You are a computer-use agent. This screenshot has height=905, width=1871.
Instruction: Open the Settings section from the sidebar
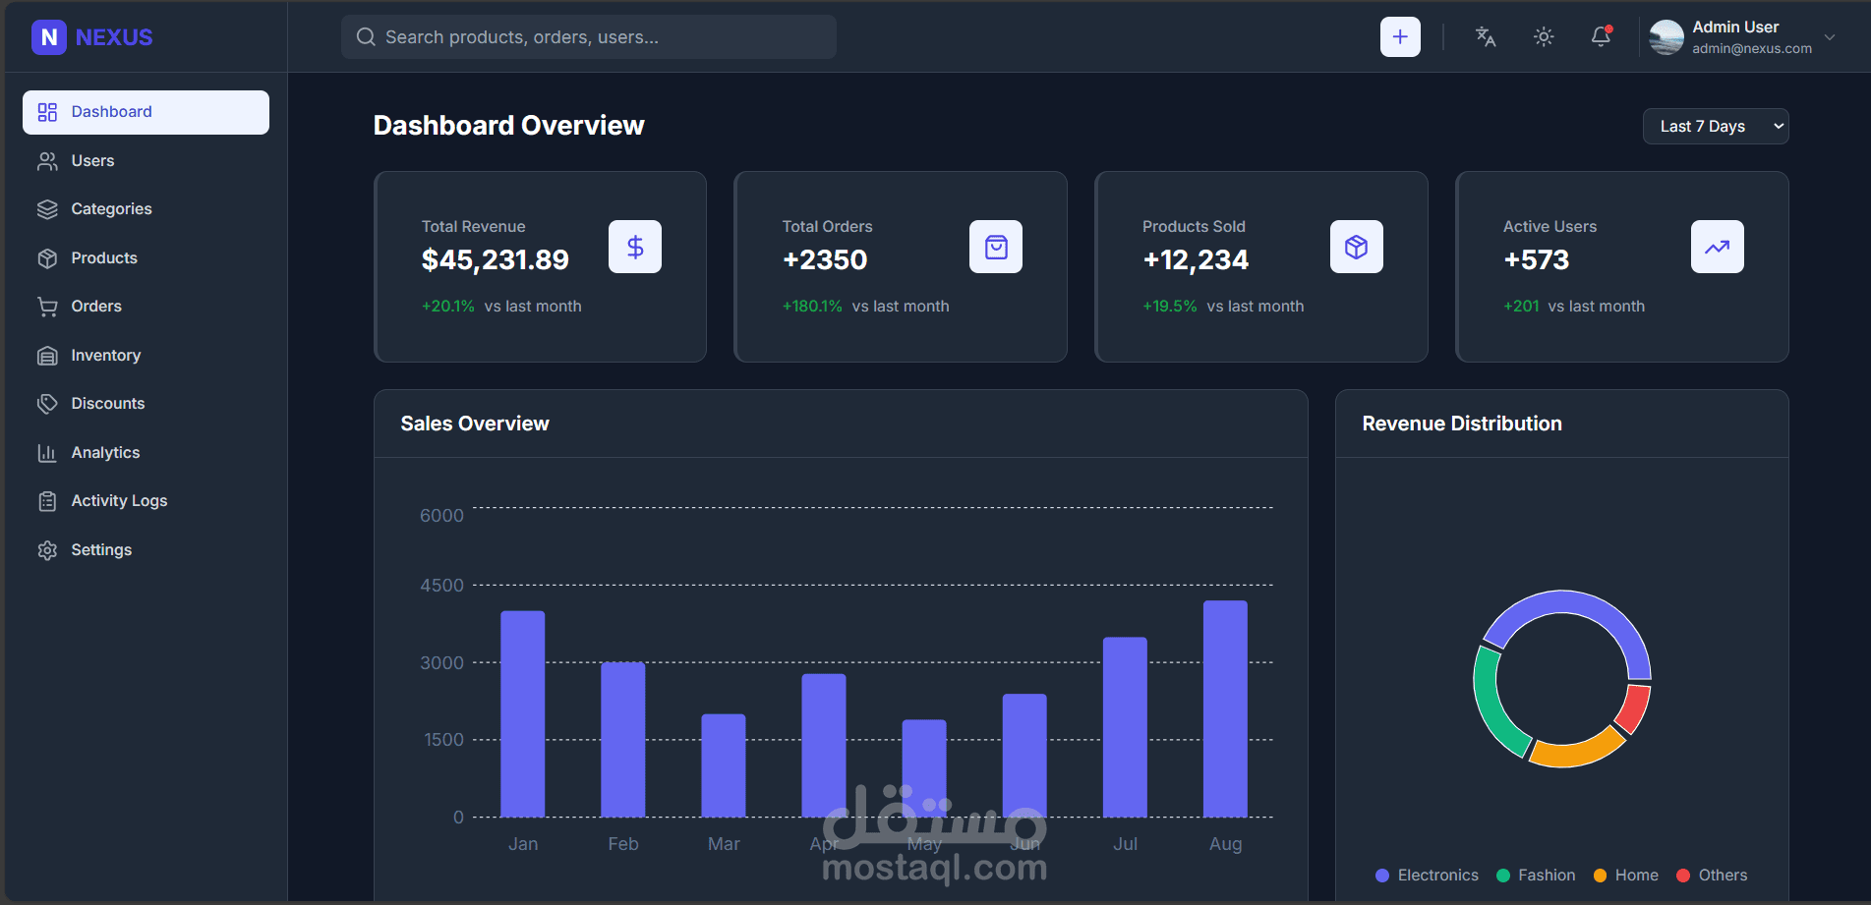tap(100, 549)
